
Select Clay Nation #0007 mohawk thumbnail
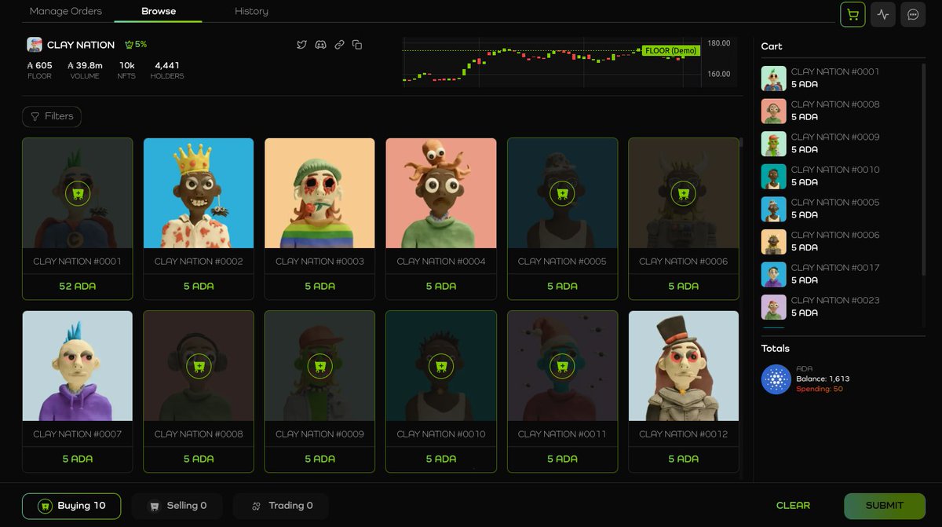[x=77, y=366]
